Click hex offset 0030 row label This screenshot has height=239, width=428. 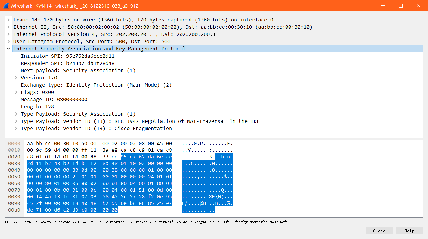[x=14, y=164]
